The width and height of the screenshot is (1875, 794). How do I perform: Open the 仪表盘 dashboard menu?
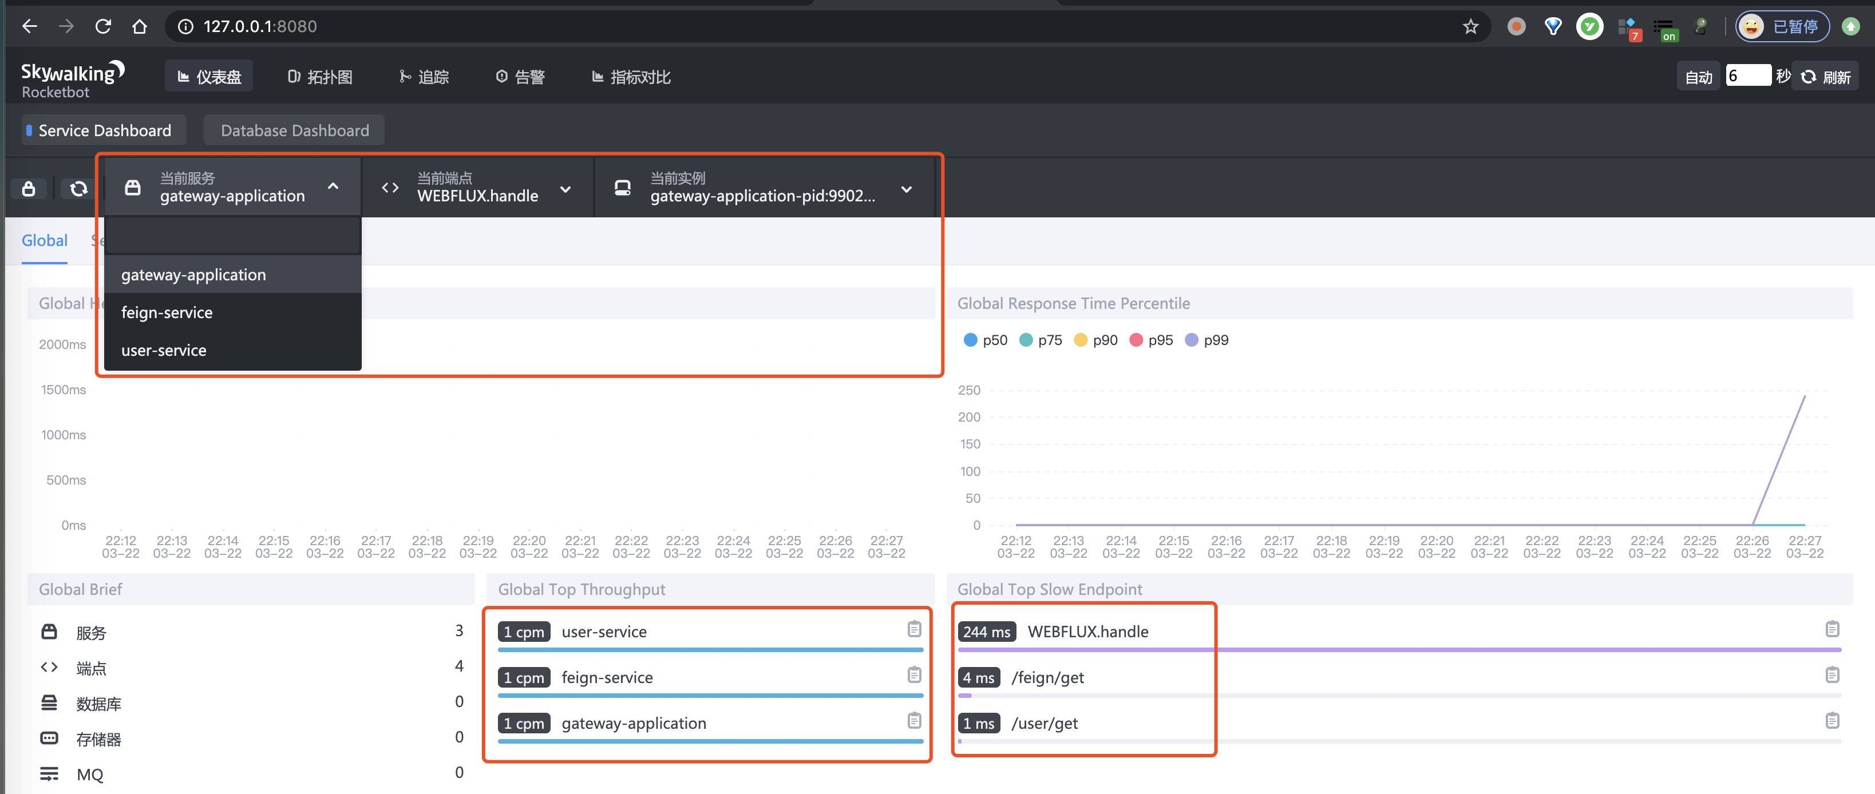click(209, 77)
